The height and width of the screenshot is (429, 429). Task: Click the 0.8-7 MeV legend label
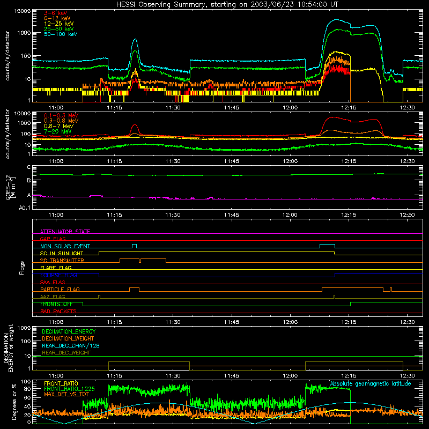(58, 126)
